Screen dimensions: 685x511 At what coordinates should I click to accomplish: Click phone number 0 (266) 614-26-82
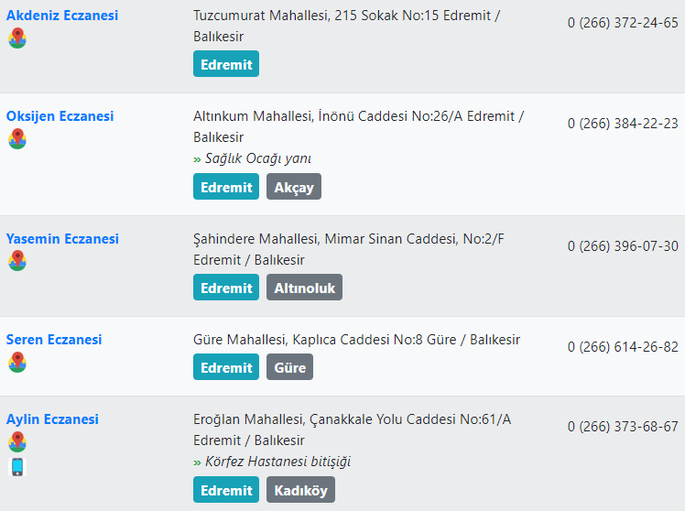(623, 347)
